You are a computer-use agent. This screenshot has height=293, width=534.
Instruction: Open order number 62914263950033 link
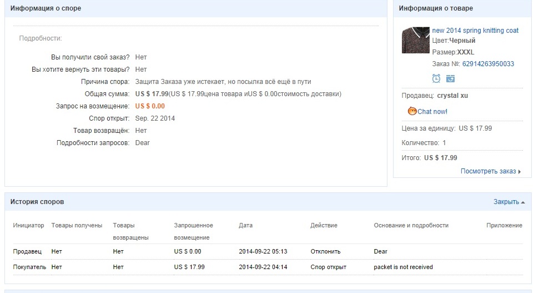pyautogui.click(x=488, y=64)
